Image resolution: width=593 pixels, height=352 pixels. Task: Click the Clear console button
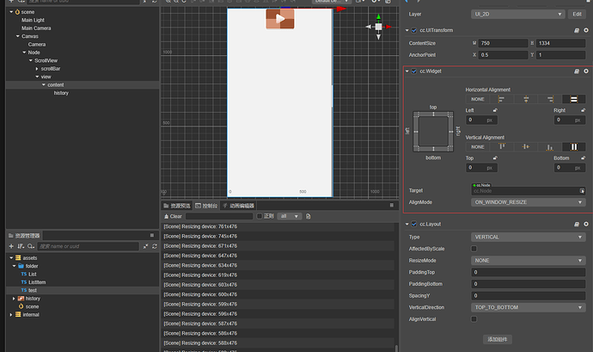(173, 216)
